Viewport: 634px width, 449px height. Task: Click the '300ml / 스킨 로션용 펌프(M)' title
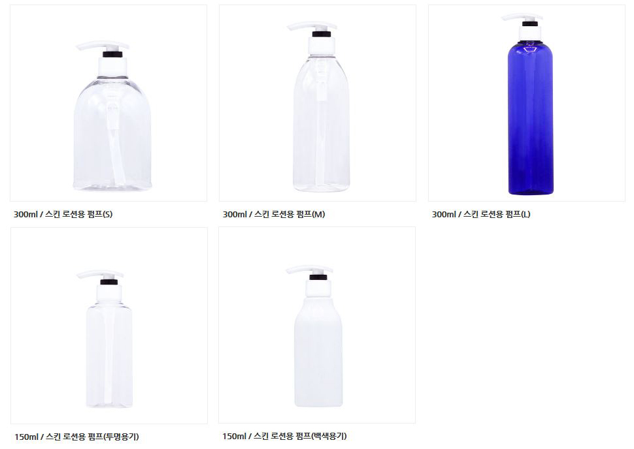pyautogui.click(x=274, y=215)
